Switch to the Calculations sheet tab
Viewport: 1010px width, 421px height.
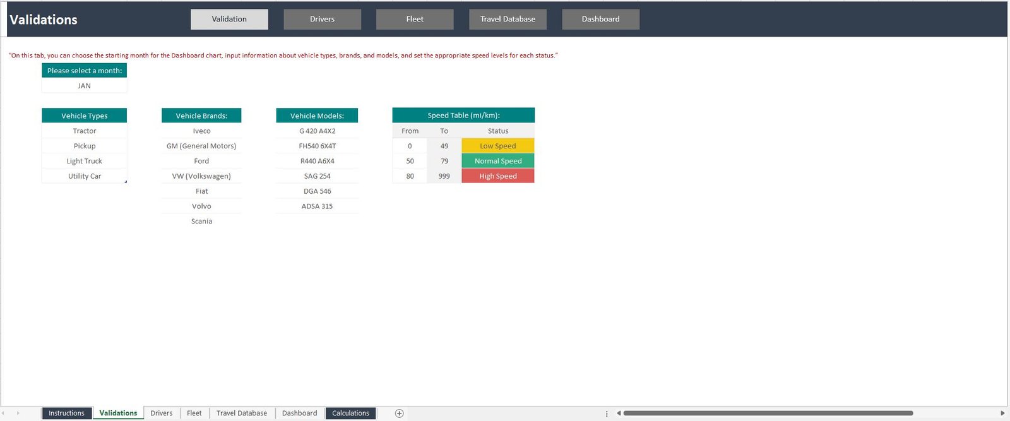(350, 413)
